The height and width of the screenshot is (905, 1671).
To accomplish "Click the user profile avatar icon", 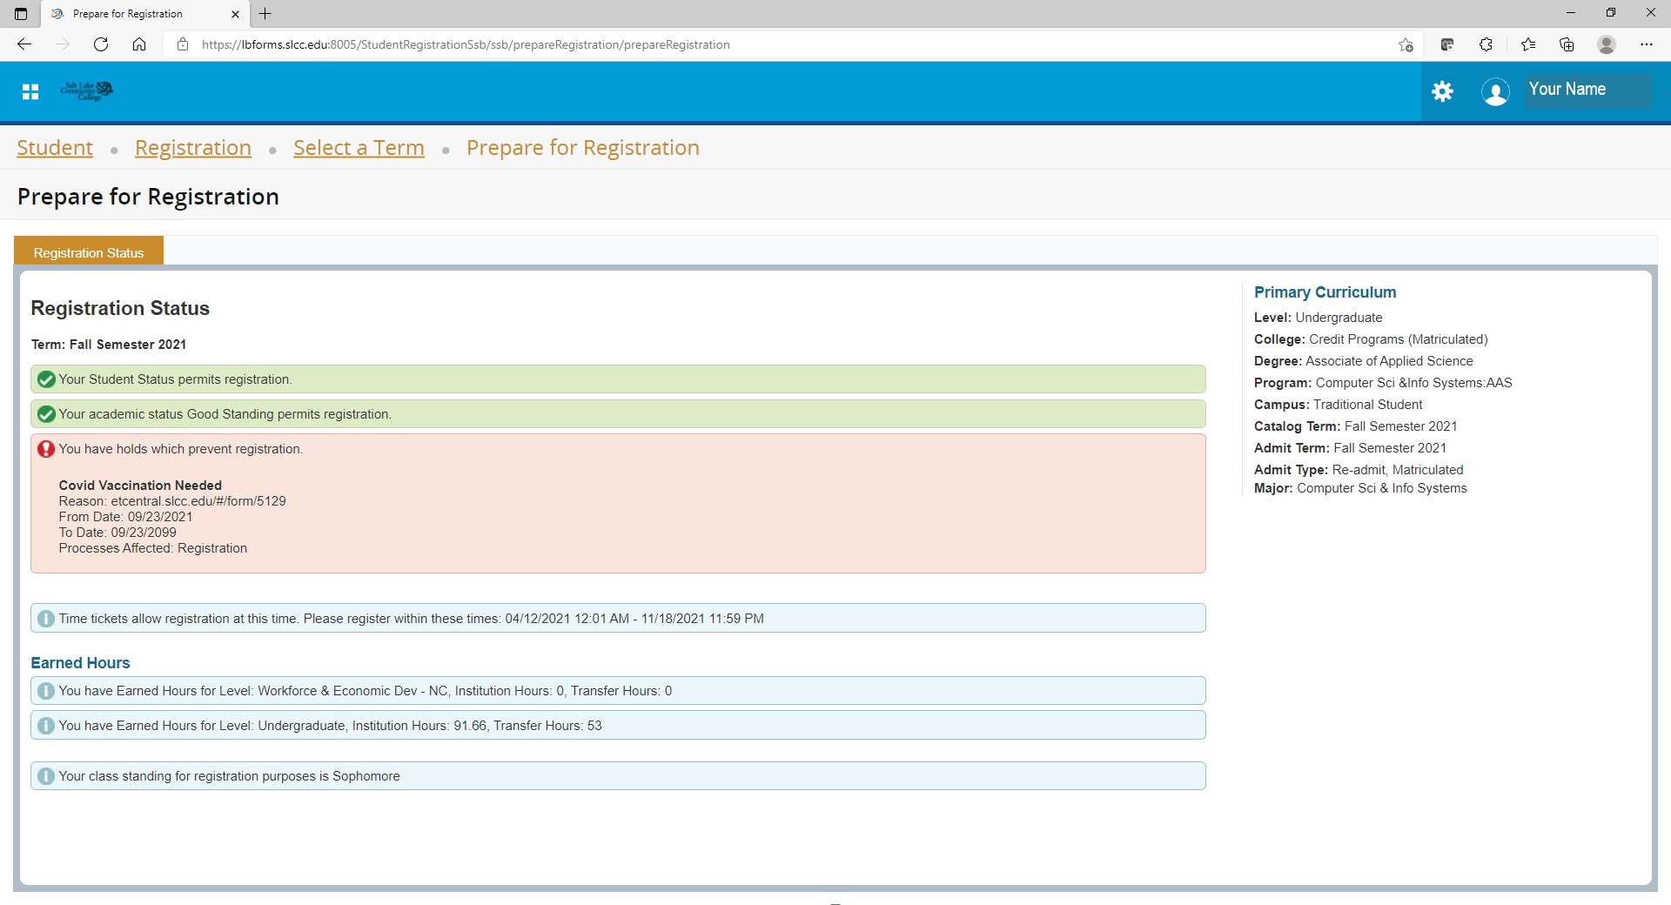I will 1495,91.
